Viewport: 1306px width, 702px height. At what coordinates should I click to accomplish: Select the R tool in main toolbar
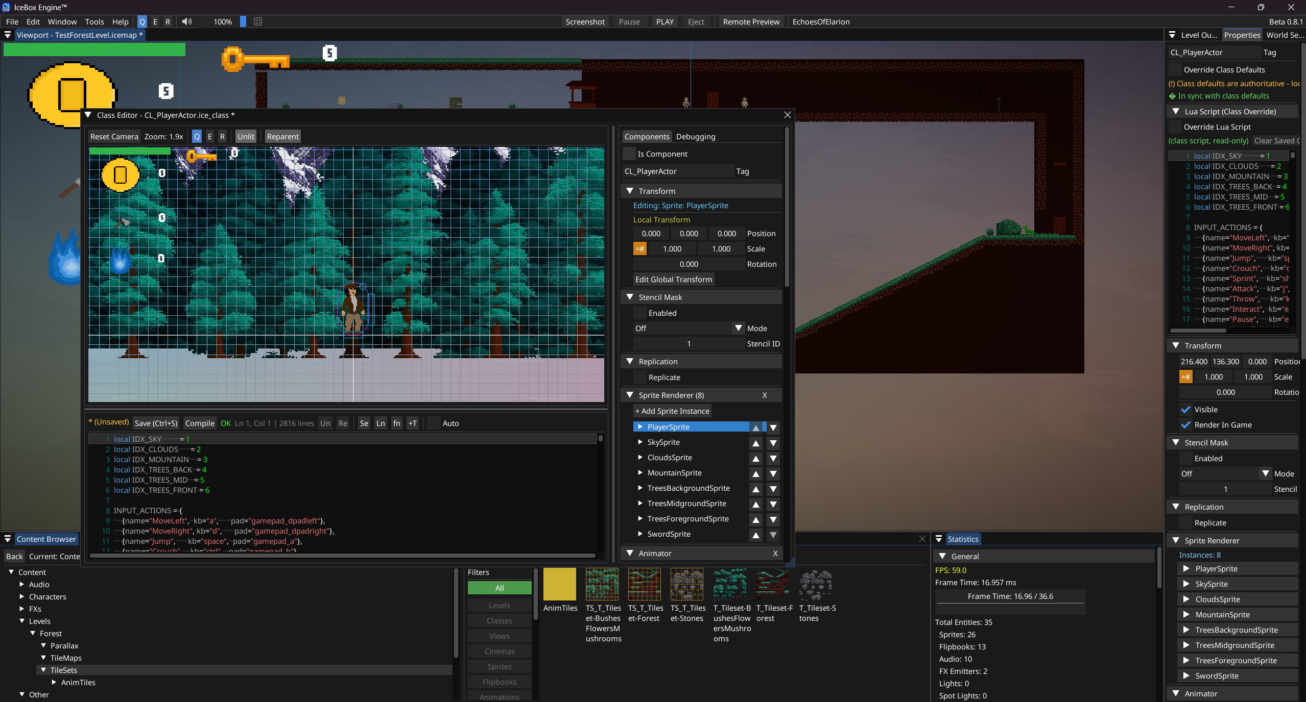coord(168,21)
